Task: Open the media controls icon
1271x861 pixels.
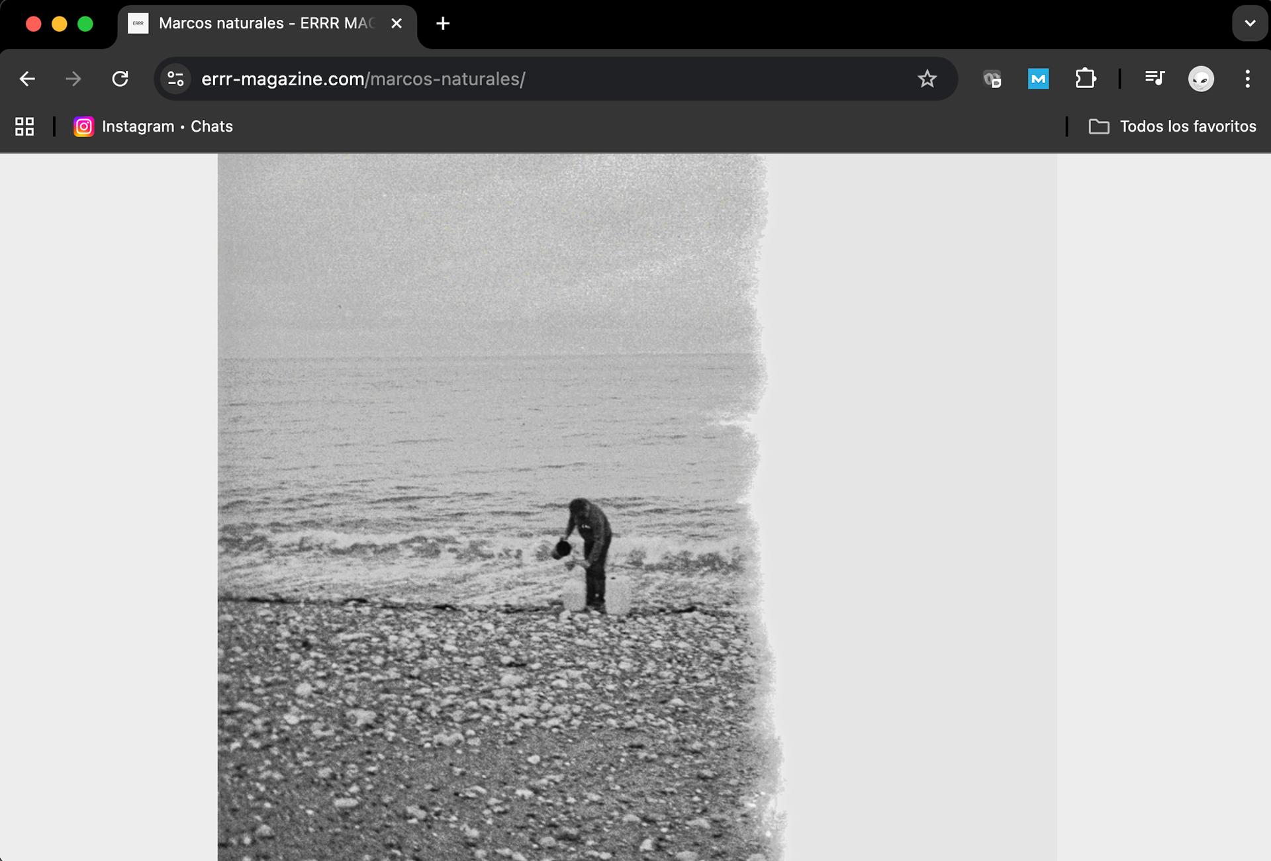Action: coord(1154,79)
